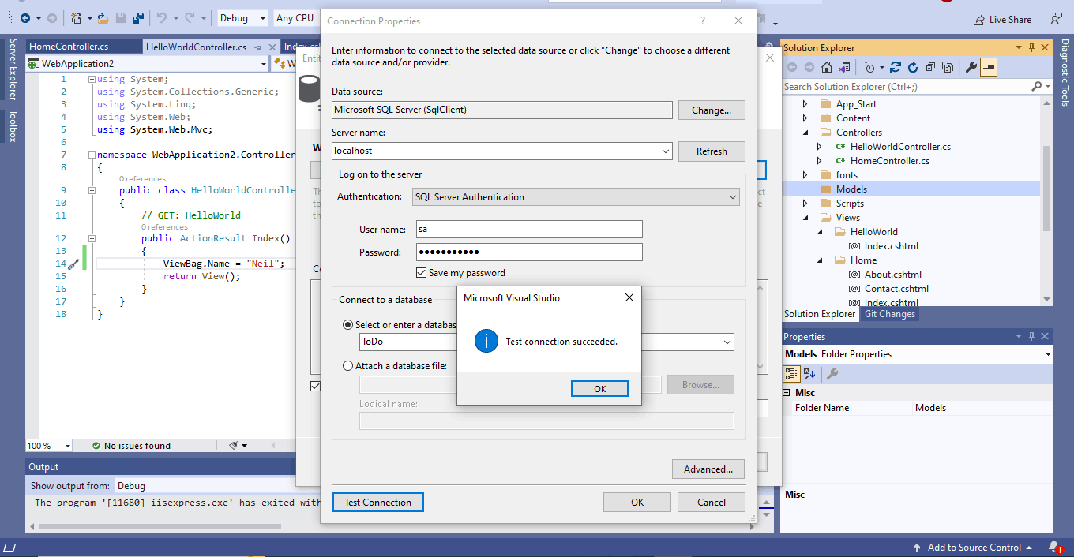Expand the App_Start folder node
The width and height of the screenshot is (1074, 557).
[x=805, y=104]
